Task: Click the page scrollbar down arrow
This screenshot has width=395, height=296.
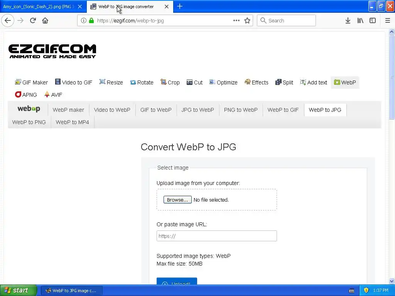Action: click(392, 281)
